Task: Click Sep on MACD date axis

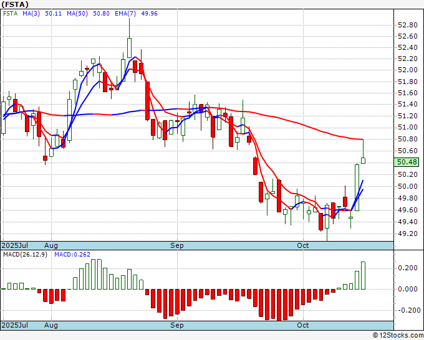Action: point(177,325)
